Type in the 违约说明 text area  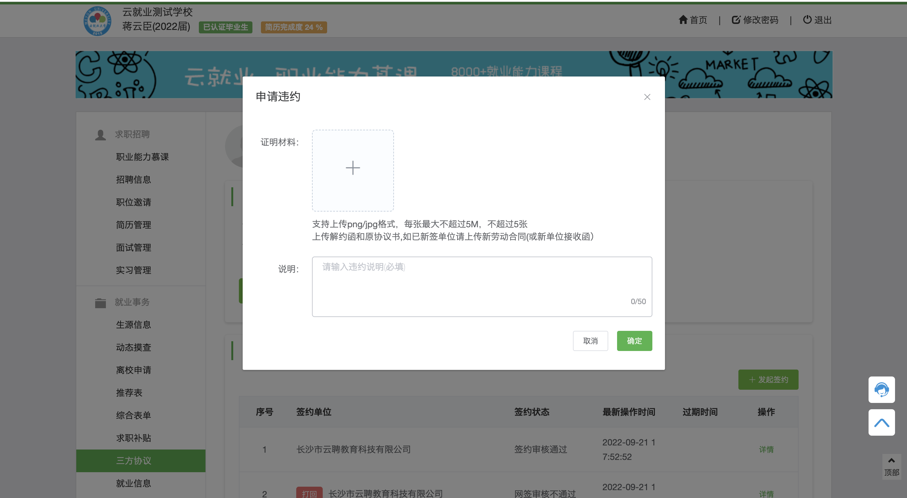(481, 286)
